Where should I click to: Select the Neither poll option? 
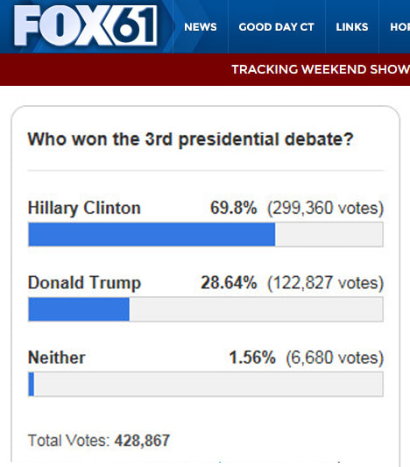(x=57, y=357)
